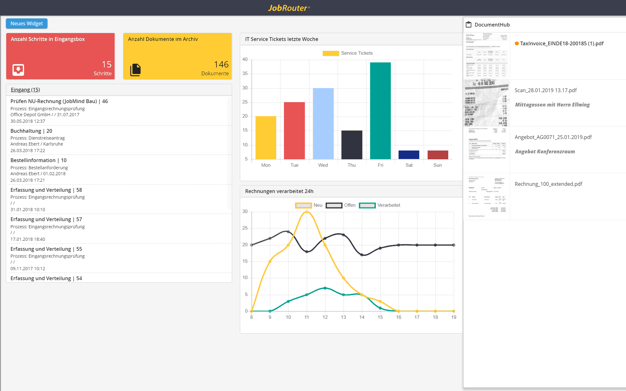Click note Mittagessen mit Herrn Ellwing

tap(552, 105)
